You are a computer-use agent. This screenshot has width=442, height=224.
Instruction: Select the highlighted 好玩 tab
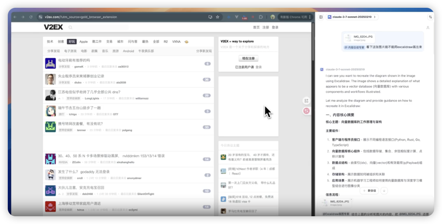(x=72, y=41)
